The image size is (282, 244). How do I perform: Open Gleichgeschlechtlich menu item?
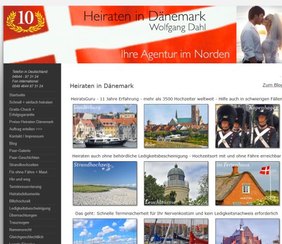[x=26, y=237]
